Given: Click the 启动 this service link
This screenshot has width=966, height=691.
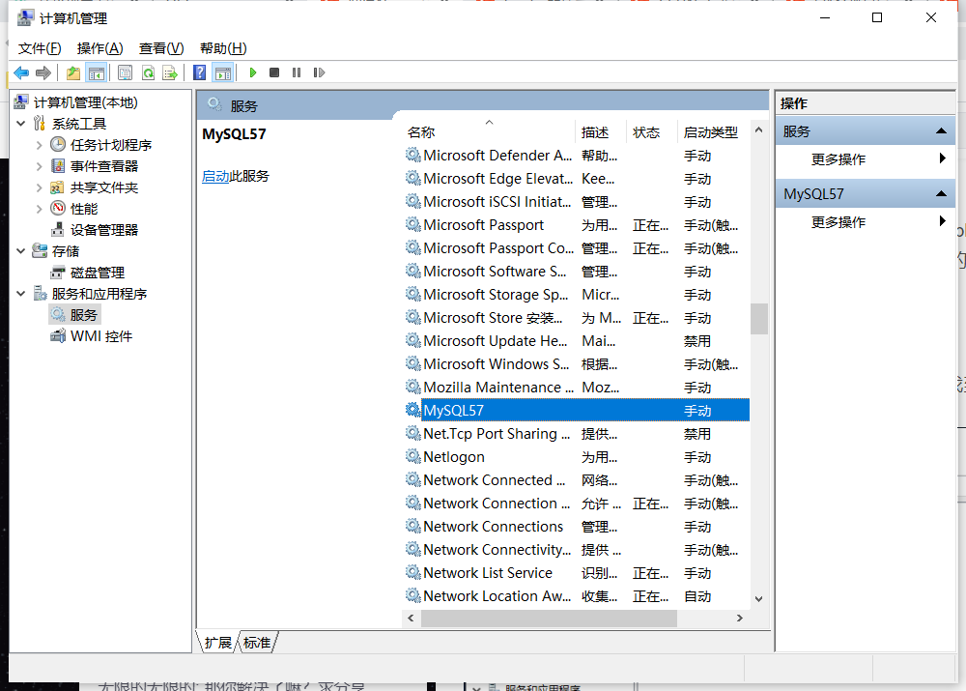Looking at the screenshot, I should point(215,176).
